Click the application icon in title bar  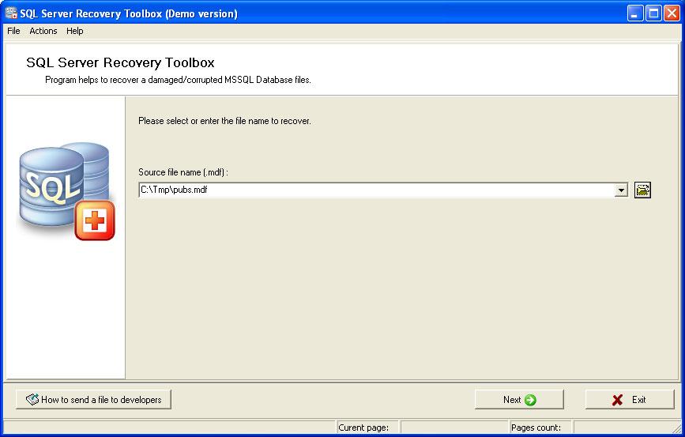click(11, 13)
